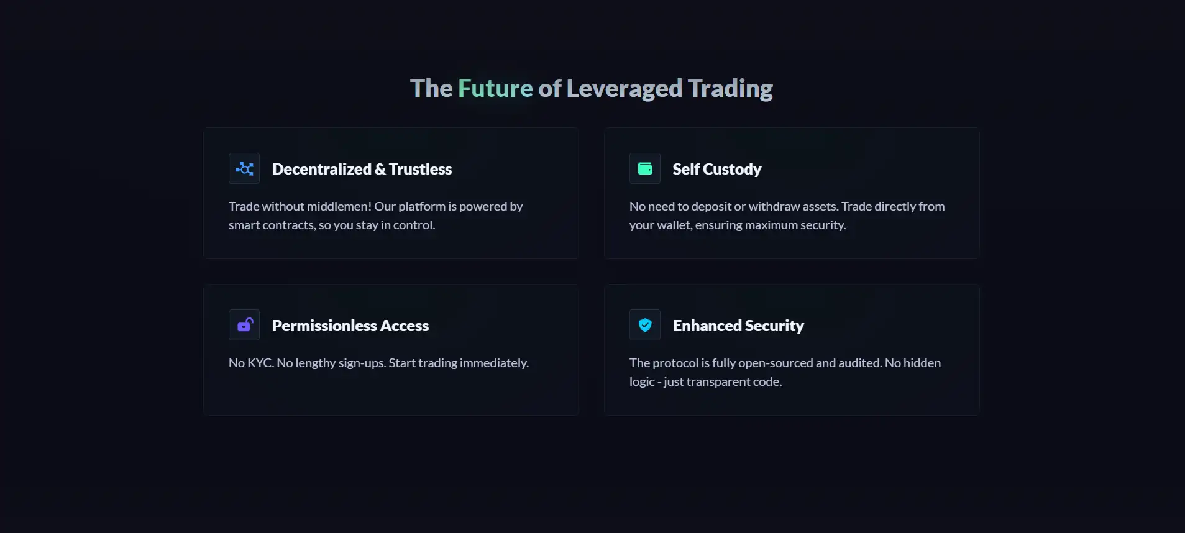Click the 'Permissionless Access' heading
Screen dimensions: 1185x533
click(x=350, y=326)
